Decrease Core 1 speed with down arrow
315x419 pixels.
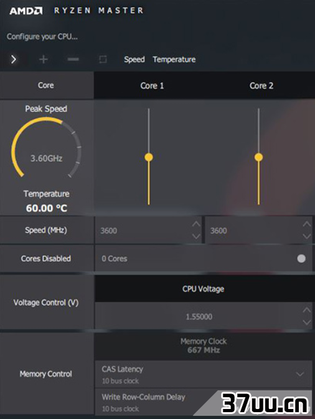tap(196, 236)
